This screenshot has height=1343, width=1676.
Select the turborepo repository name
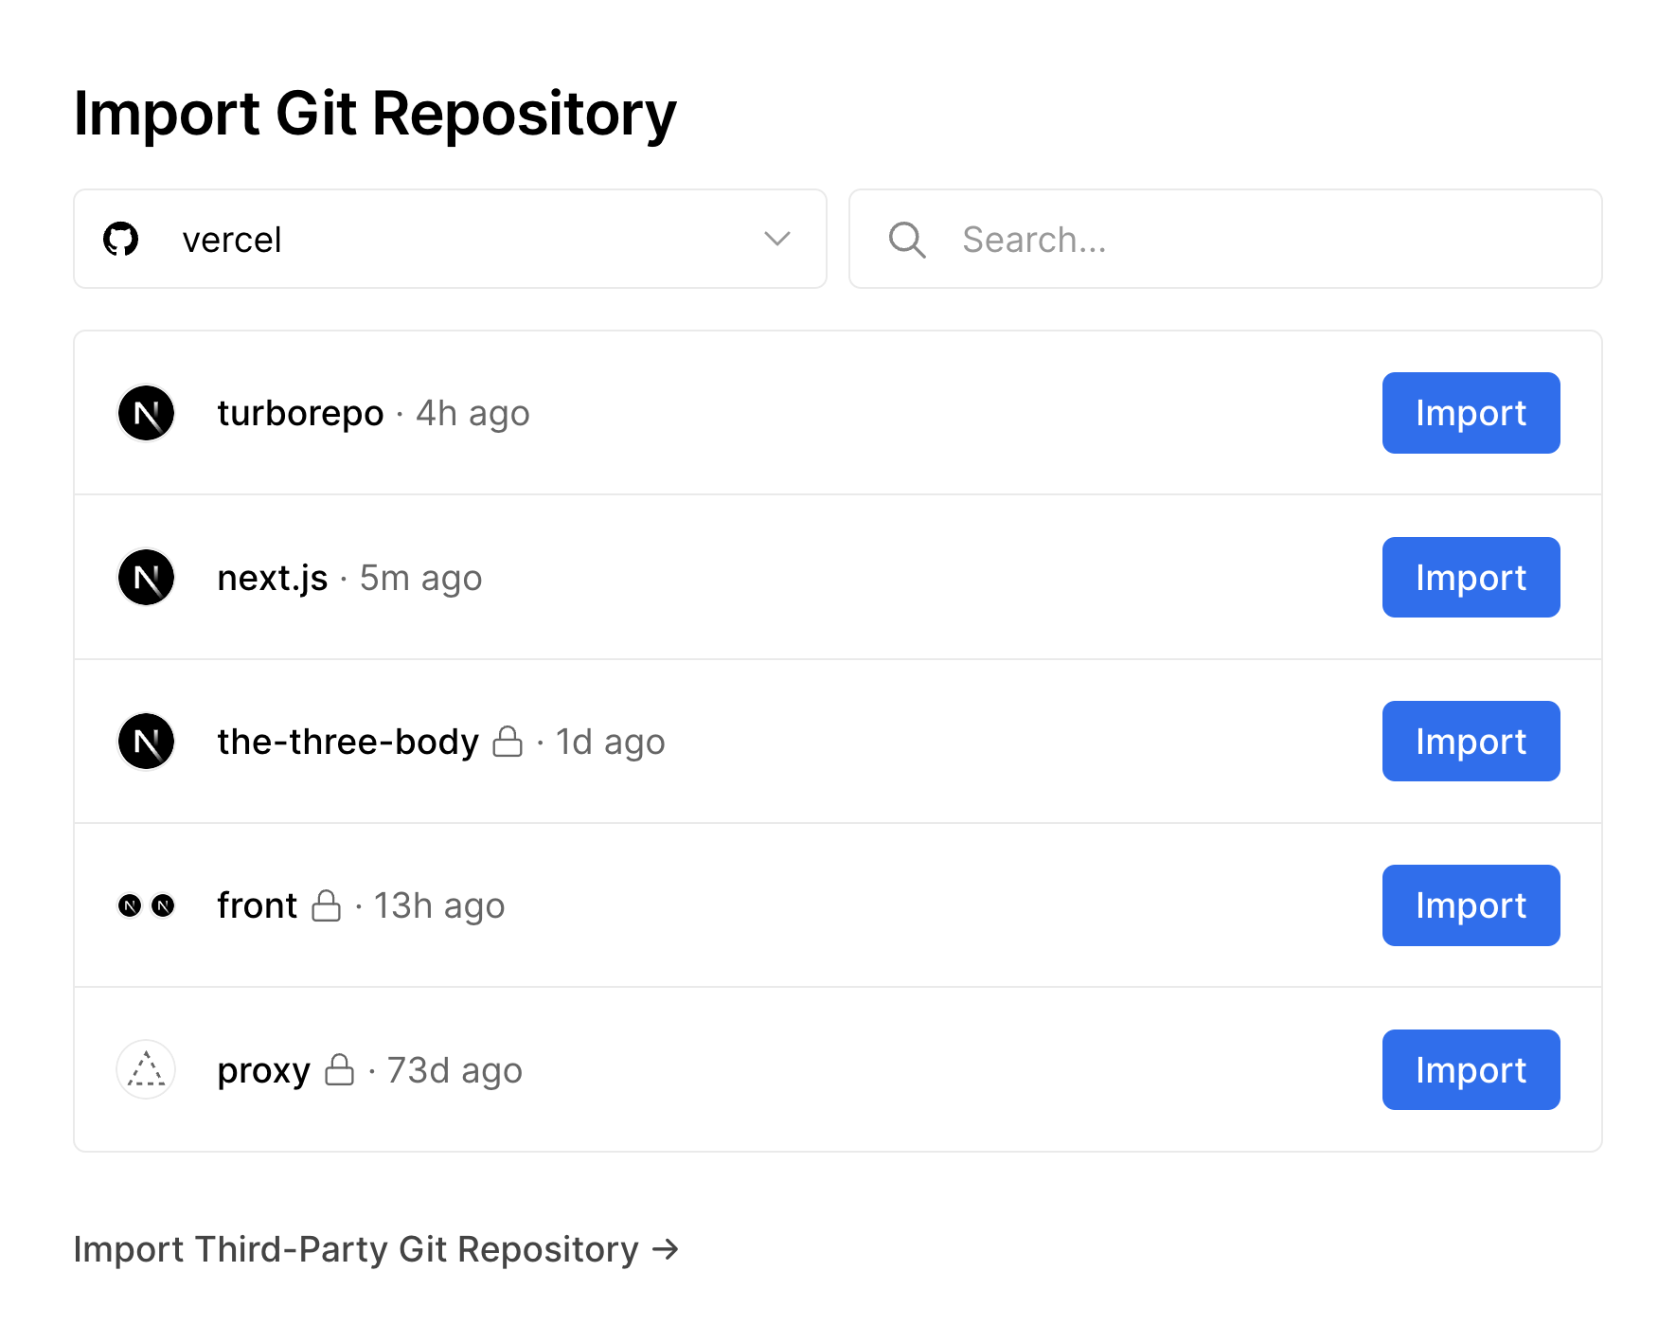[x=300, y=414]
